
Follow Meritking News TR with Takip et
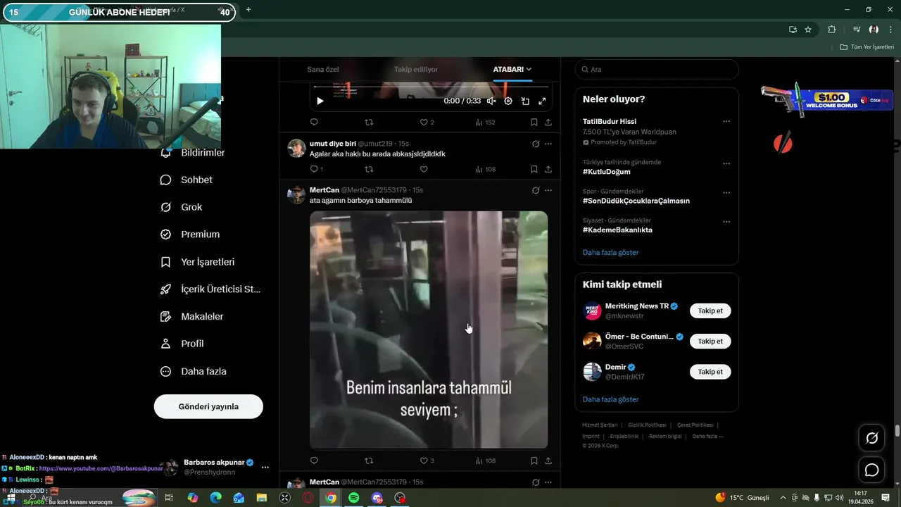[x=710, y=311]
